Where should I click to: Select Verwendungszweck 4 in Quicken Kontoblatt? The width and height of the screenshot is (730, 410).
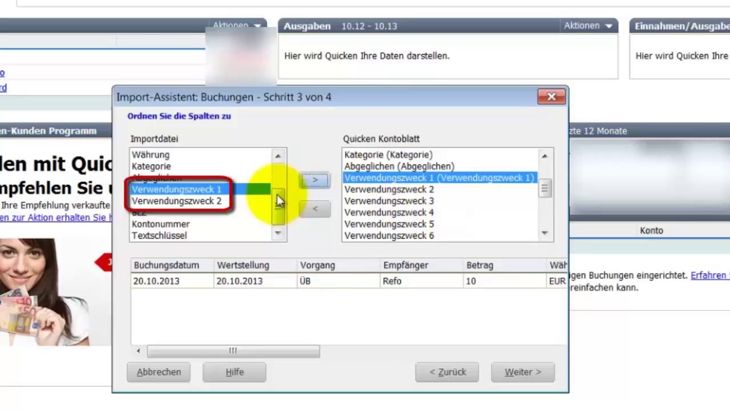tap(440, 212)
